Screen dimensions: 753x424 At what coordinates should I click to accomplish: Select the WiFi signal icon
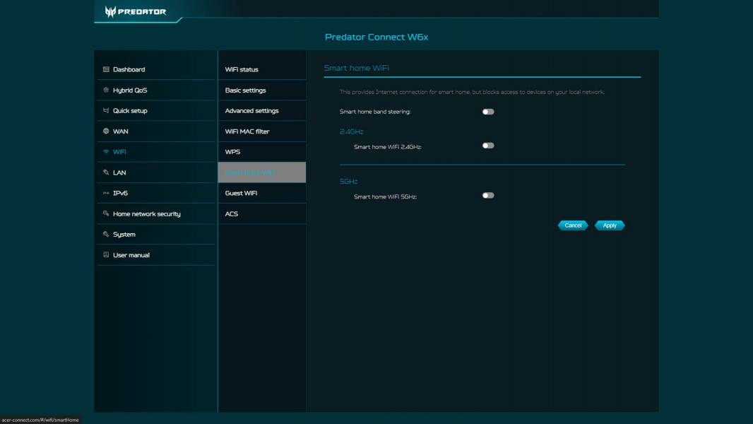click(x=105, y=151)
